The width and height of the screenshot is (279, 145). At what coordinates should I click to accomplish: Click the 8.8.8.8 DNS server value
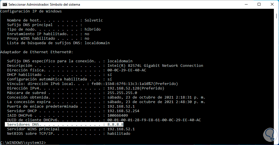pos(115,125)
